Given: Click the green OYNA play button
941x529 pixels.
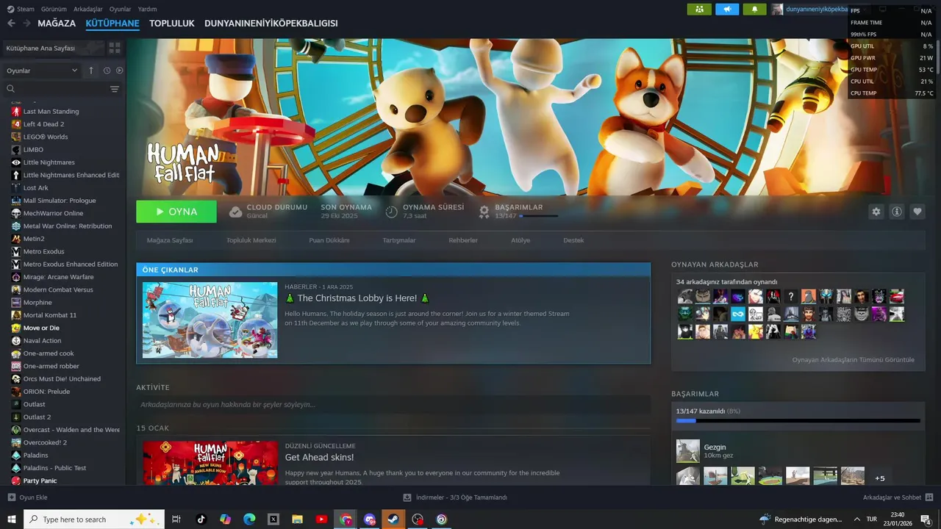Looking at the screenshot, I should [176, 212].
